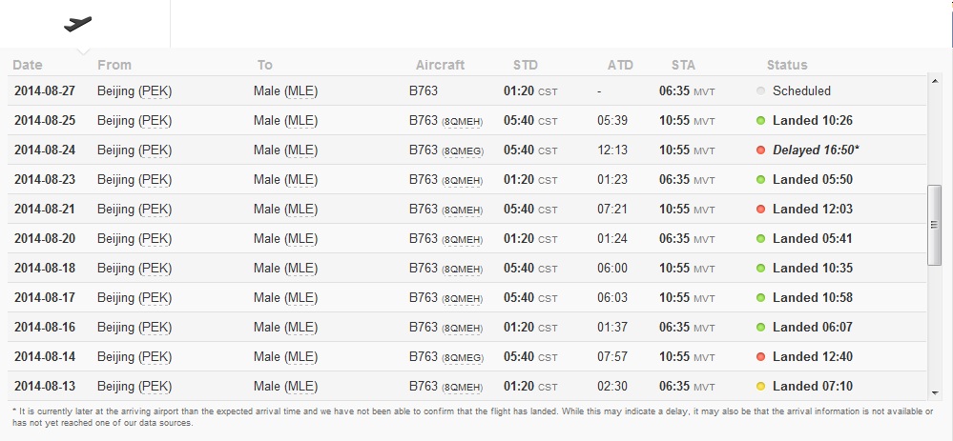Image resolution: width=953 pixels, height=441 pixels.
Task: Select the 2014-08-20 flight row date
Action: coord(43,239)
